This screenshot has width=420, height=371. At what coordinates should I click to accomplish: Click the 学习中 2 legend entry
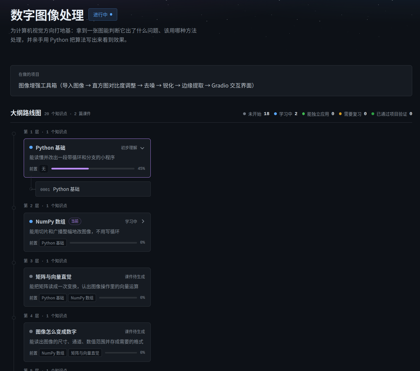[x=286, y=114]
